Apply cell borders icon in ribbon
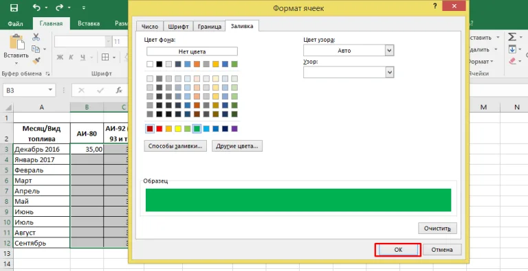This screenshot has height=271, width=528. point(105,58)
